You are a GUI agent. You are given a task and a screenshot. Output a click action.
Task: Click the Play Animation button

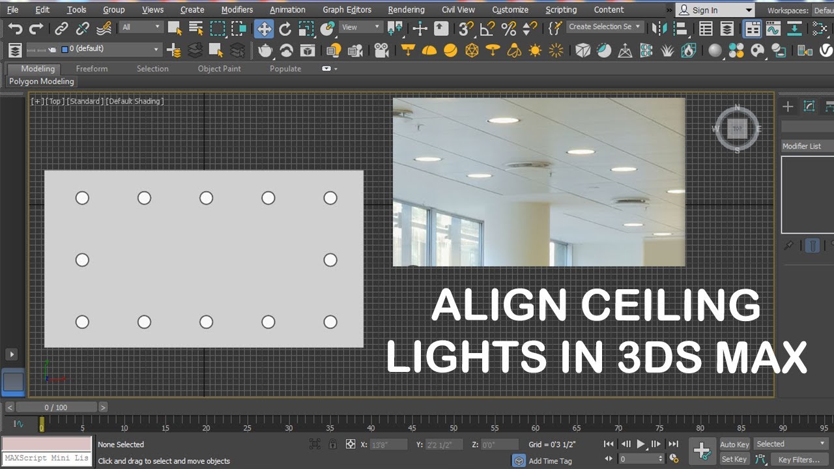click(640, 444)
